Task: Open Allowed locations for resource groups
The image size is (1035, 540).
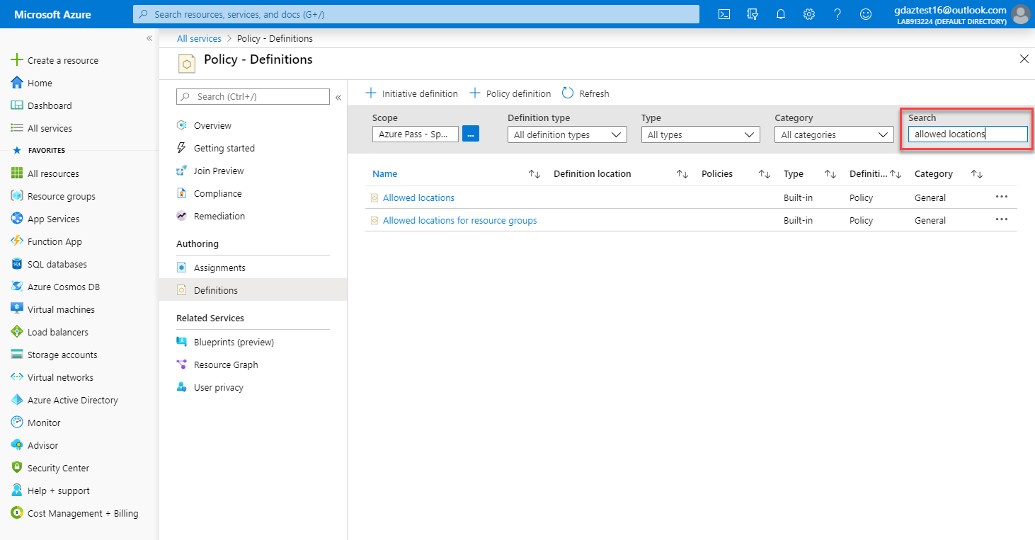Action: [459, 221]
